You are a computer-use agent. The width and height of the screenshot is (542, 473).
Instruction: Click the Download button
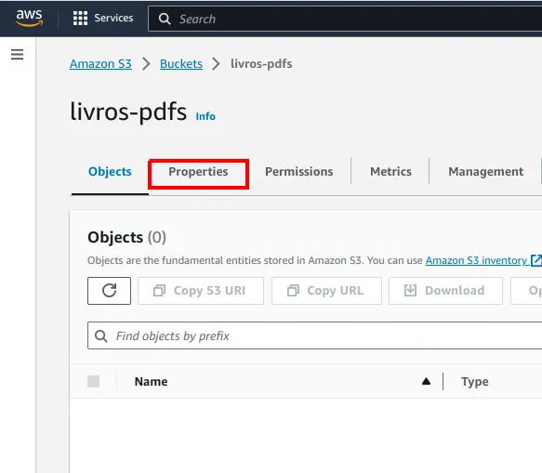[x=445, y=291]
